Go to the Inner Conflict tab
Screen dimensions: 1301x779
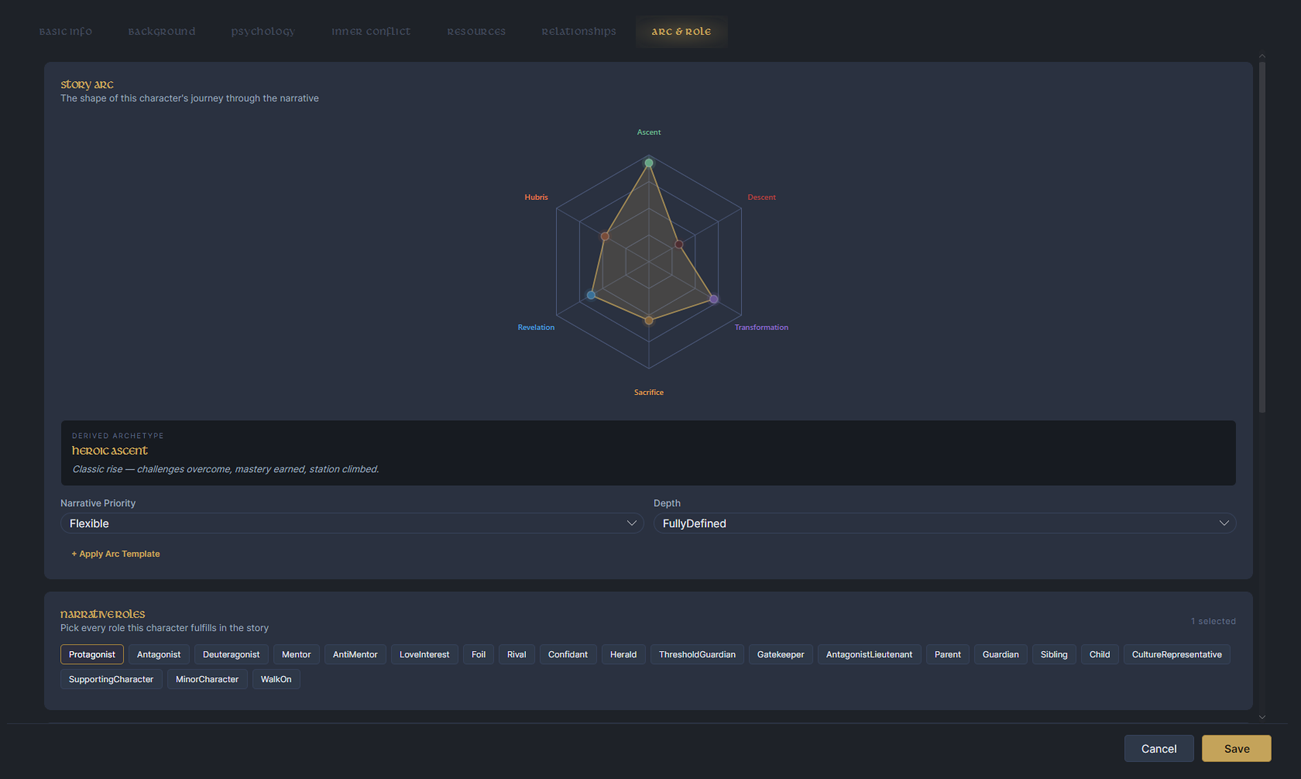coord(371,31)
